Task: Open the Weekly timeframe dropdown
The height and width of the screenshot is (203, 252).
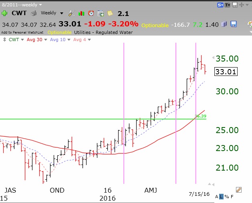Action: 52,13
